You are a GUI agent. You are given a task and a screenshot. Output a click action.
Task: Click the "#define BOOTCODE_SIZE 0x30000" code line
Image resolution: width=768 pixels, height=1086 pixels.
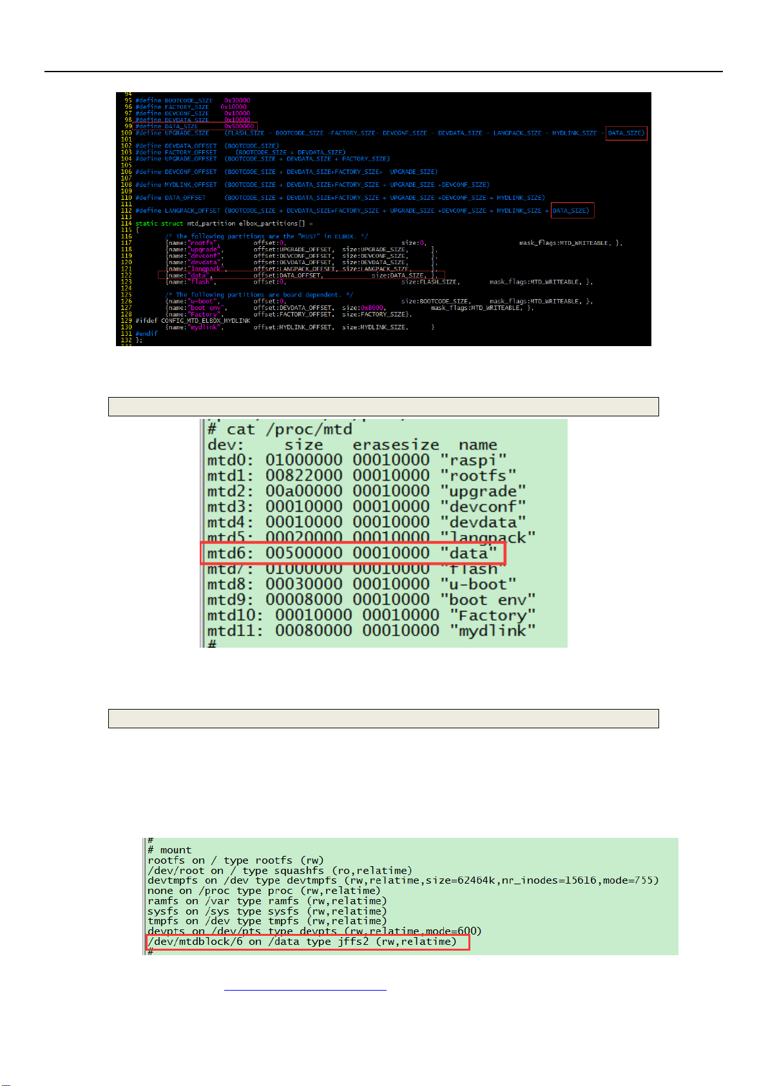pyautogui.click(x=193, y=101)
